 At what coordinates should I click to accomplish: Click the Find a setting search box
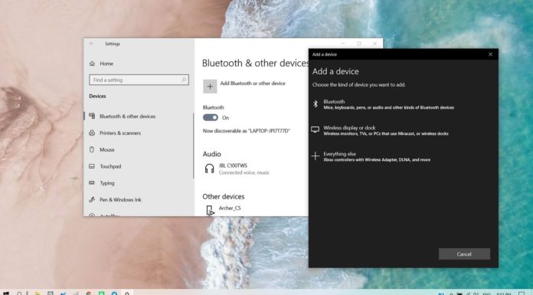139,80
